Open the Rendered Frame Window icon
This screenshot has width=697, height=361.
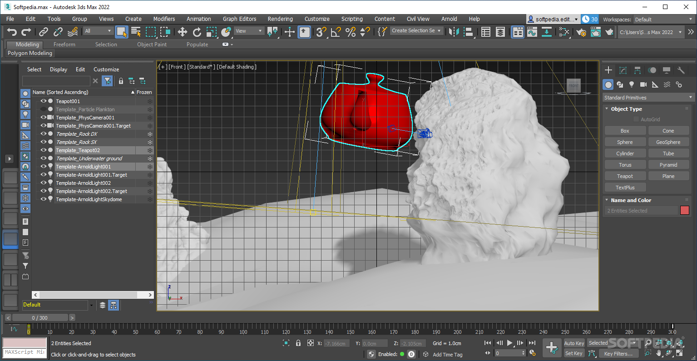click(x=596, y=32)
